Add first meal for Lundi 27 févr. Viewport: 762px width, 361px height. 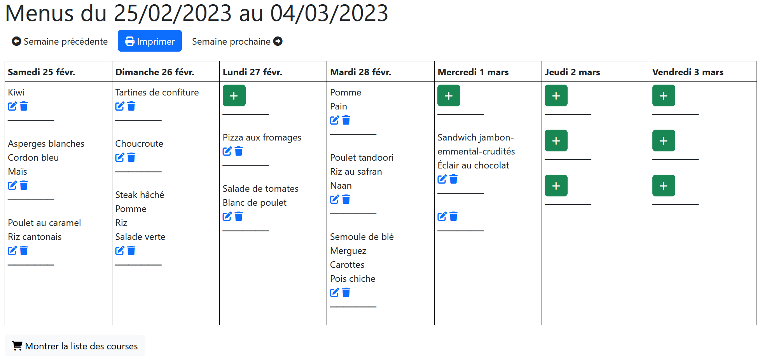(234, 95)
